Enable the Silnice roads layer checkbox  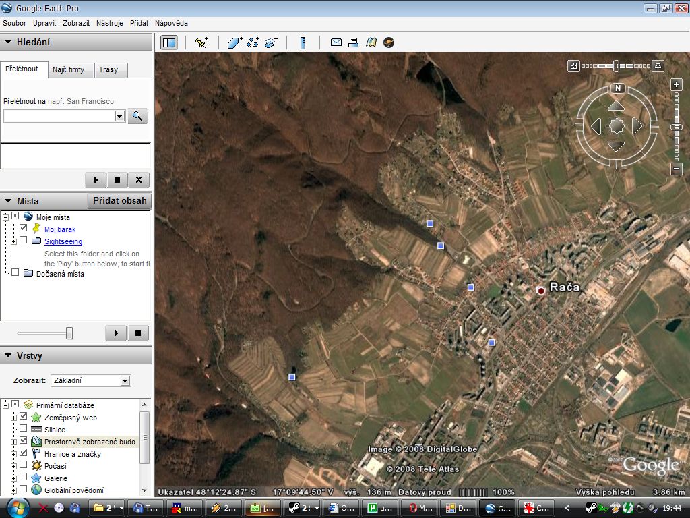[24, 428]
